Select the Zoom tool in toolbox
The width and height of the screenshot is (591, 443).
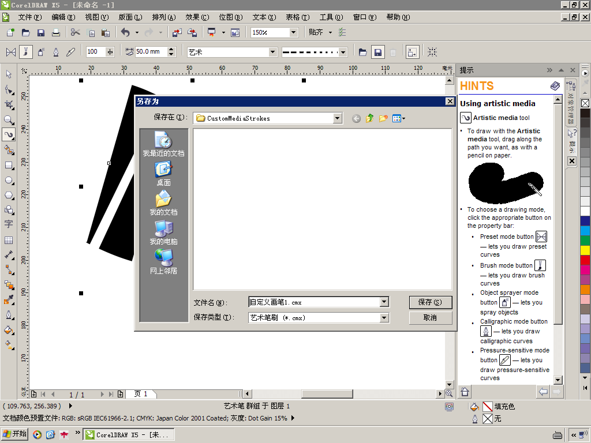[x=9, y=120]
